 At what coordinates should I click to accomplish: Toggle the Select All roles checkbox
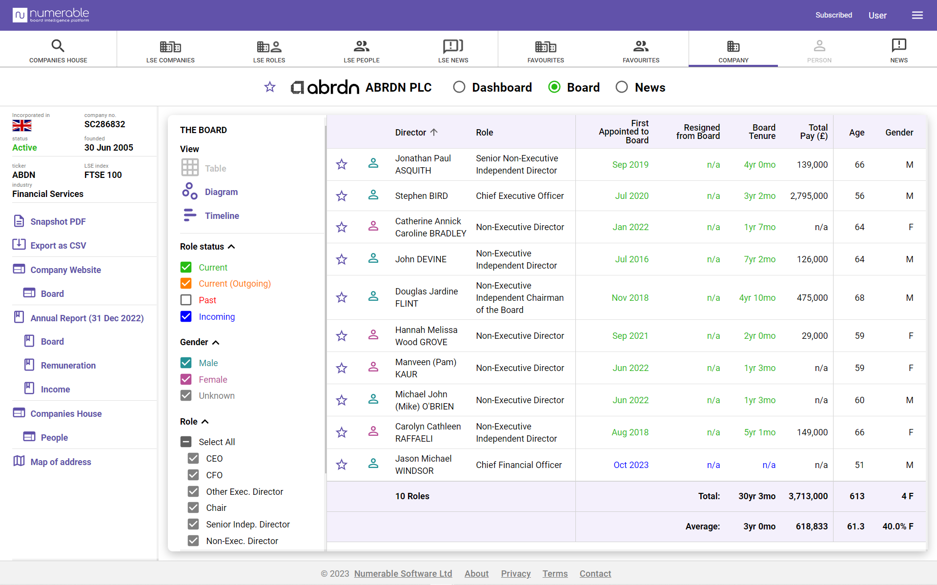pos(186,442)
